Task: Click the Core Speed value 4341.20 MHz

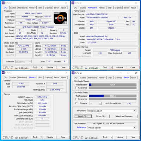Action: coord(24,46)
